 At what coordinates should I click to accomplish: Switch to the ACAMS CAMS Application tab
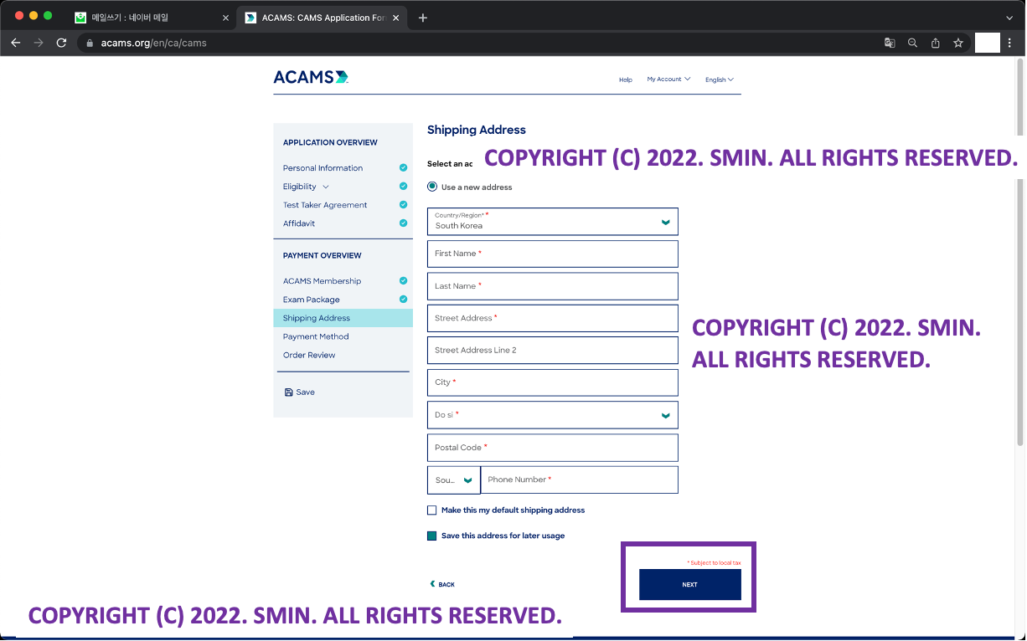323,18
